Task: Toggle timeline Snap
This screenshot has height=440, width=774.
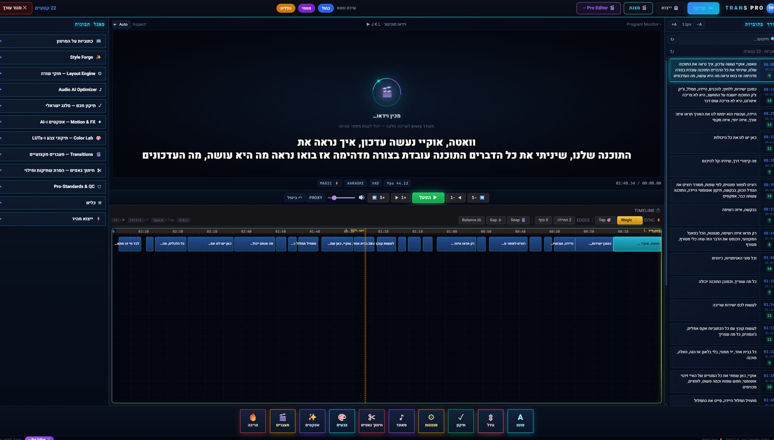Action: tap(518, 220)
